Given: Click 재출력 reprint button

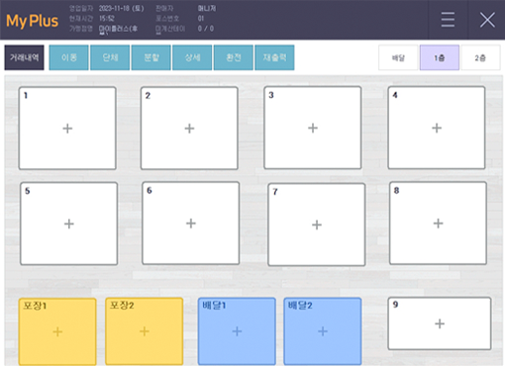Looking at the screenshot, I should (274, 57).
